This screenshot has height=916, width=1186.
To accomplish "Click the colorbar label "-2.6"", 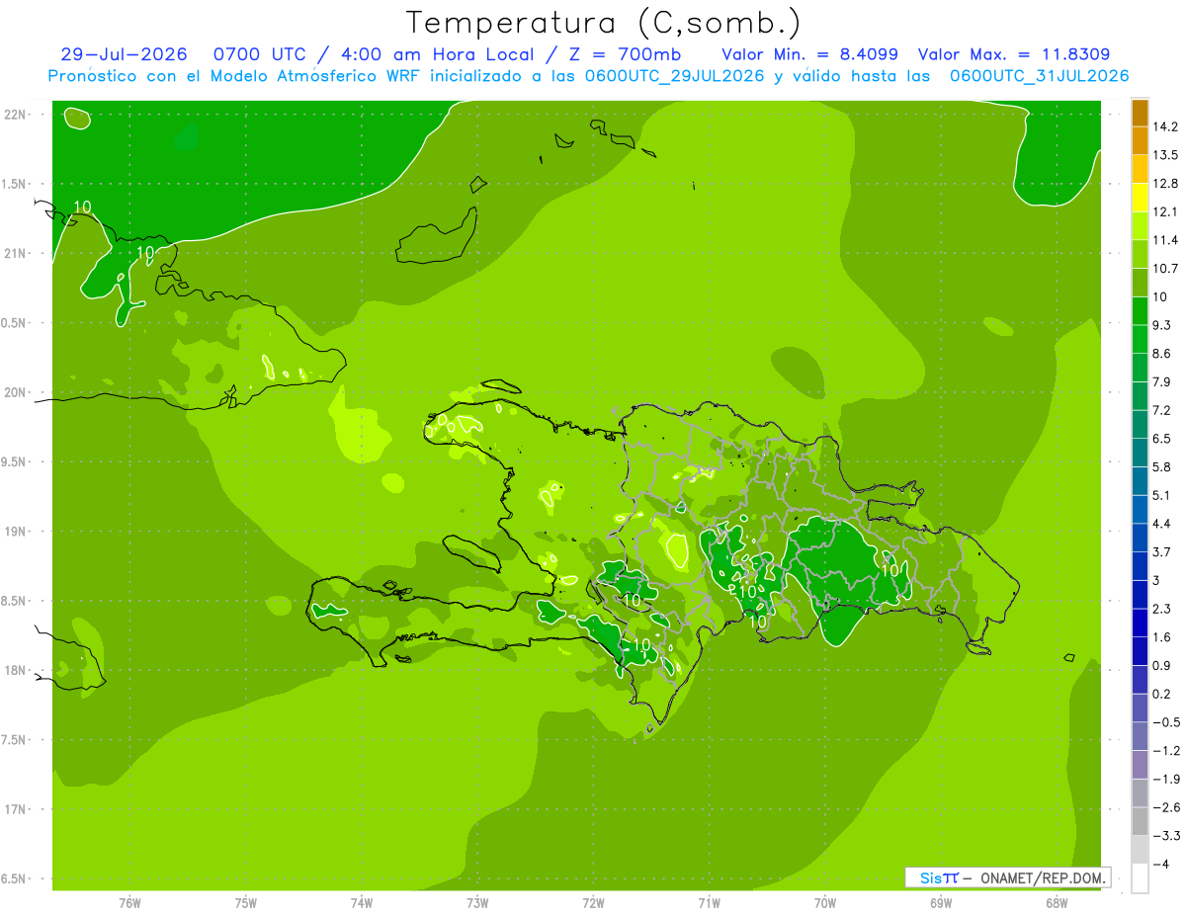I will (1165, 807).
